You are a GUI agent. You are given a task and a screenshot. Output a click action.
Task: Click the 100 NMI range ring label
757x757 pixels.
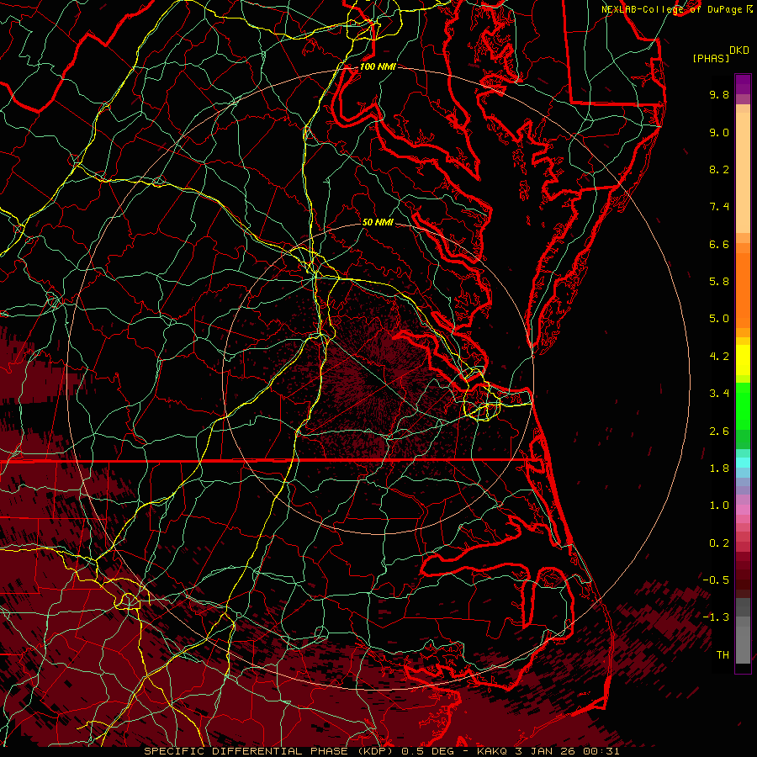pos(378,66)
